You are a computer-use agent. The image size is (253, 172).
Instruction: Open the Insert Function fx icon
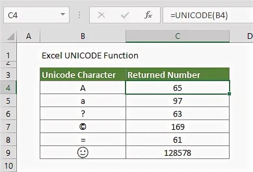[x=148, y=15]
